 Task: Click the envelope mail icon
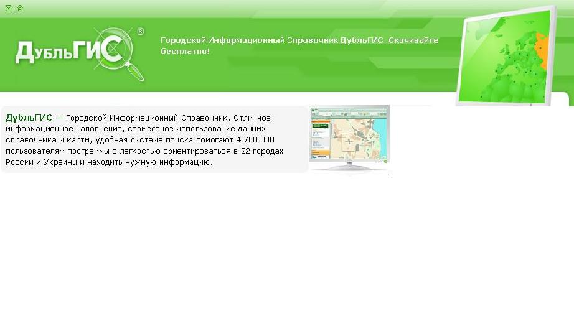pyautogui.click(x=8, y=8)
